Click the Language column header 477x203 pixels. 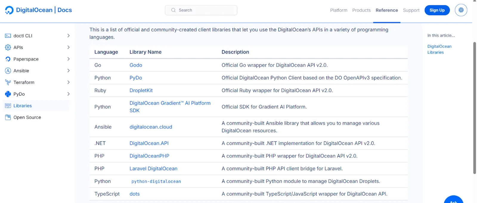pyautogui.click(x=106, y=52)
